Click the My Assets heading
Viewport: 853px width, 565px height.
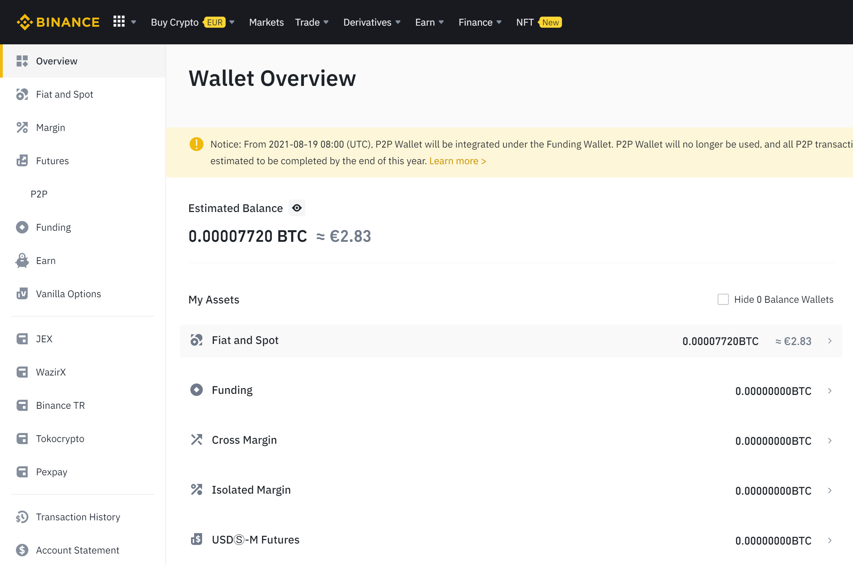pos(214,299)
